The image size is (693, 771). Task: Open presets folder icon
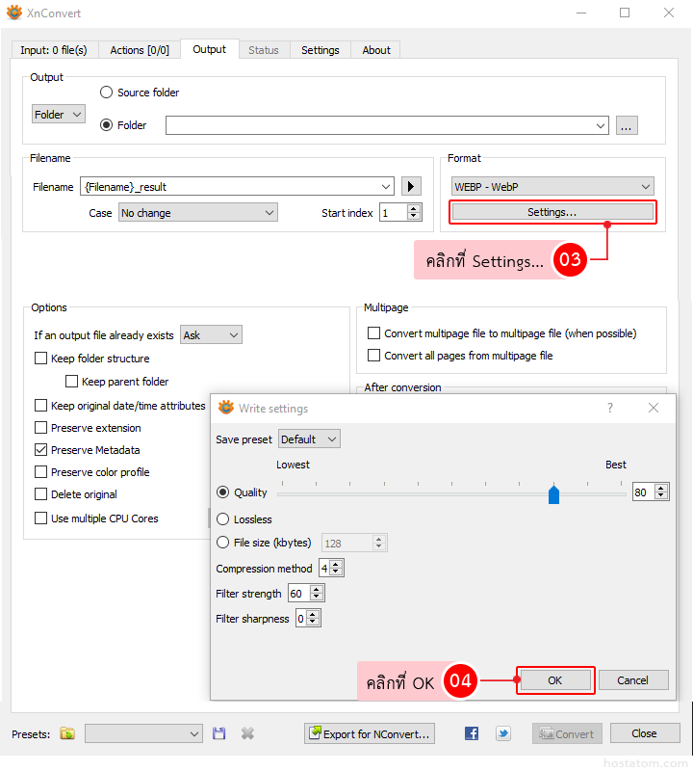[67, 733]
